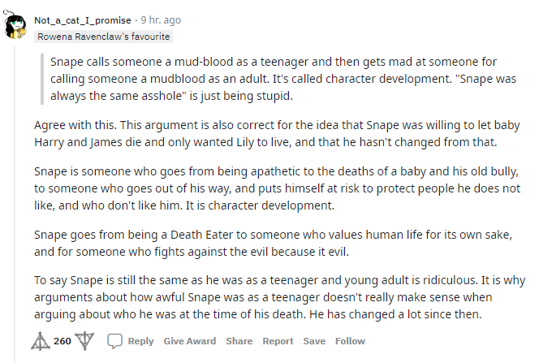Follow this comment thread
Image resolution: width=539 pixels, height=363 pixels.
point(350,341)
